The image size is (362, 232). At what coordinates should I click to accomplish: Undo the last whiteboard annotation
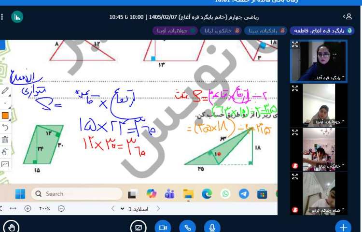[5, 127]
